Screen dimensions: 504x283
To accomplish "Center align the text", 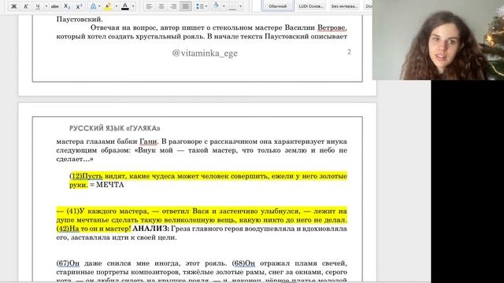I will click(161, 6).
